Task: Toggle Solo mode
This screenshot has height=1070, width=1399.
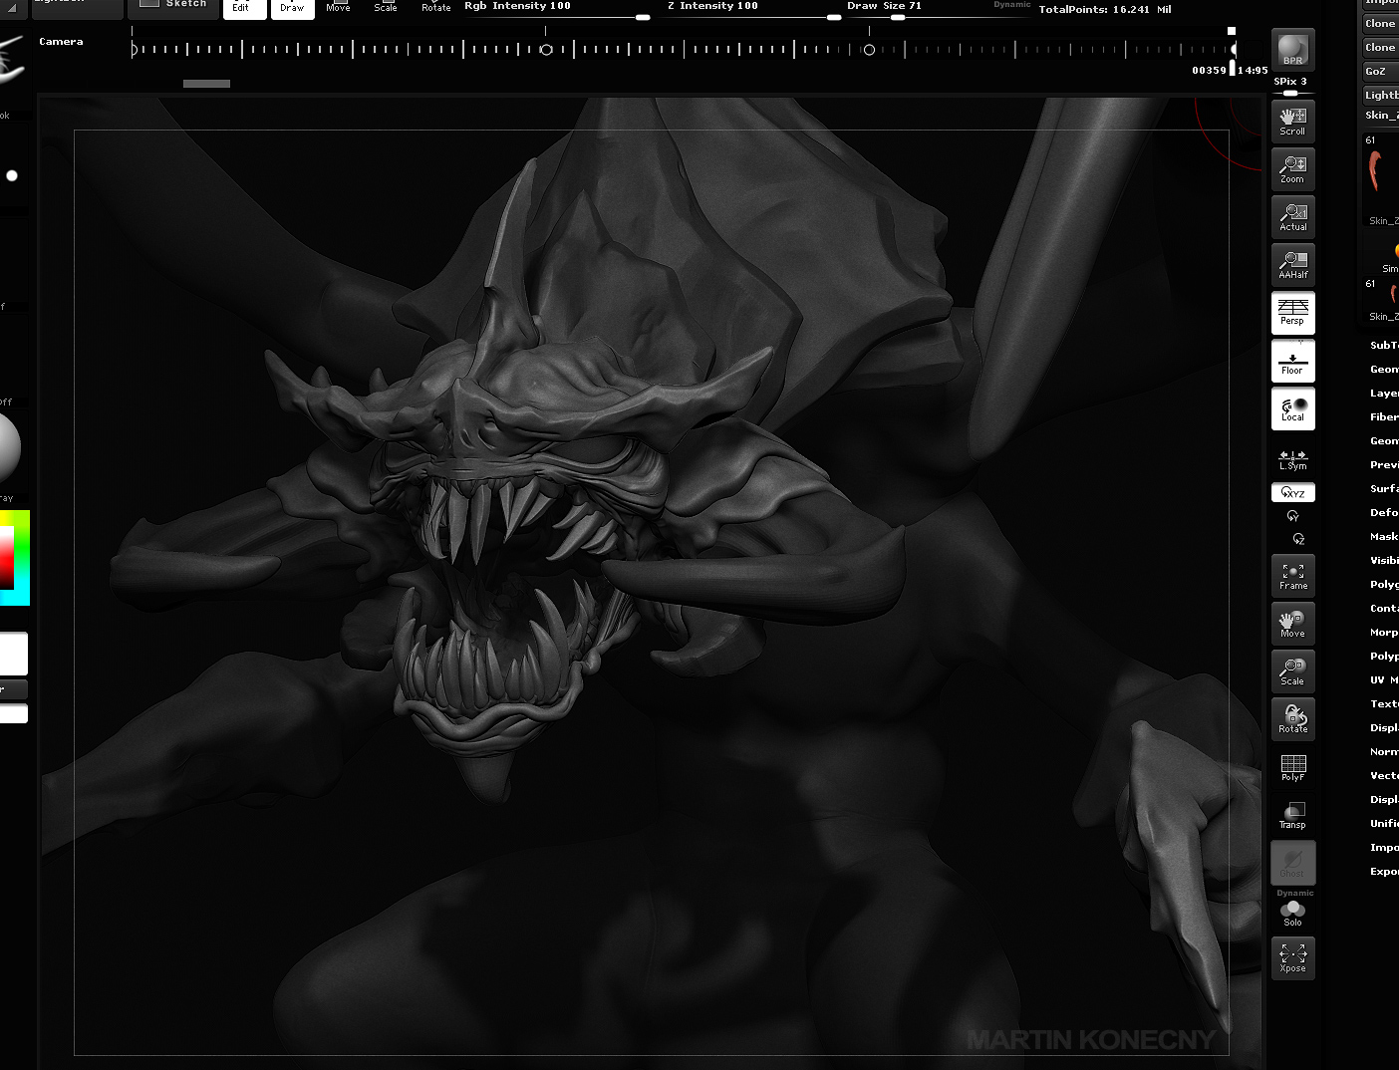Action: coord(1292,914)
